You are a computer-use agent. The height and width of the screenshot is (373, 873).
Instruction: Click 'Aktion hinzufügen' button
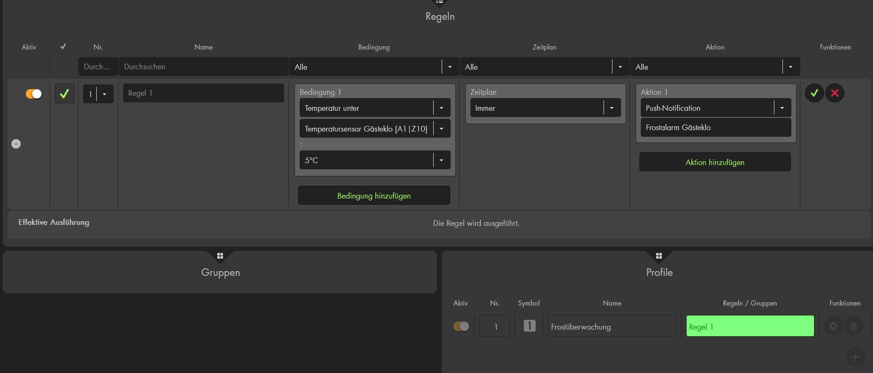pos(715,162)
